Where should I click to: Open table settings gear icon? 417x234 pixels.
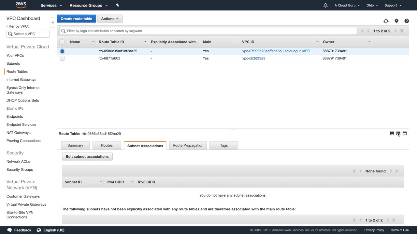396,21
